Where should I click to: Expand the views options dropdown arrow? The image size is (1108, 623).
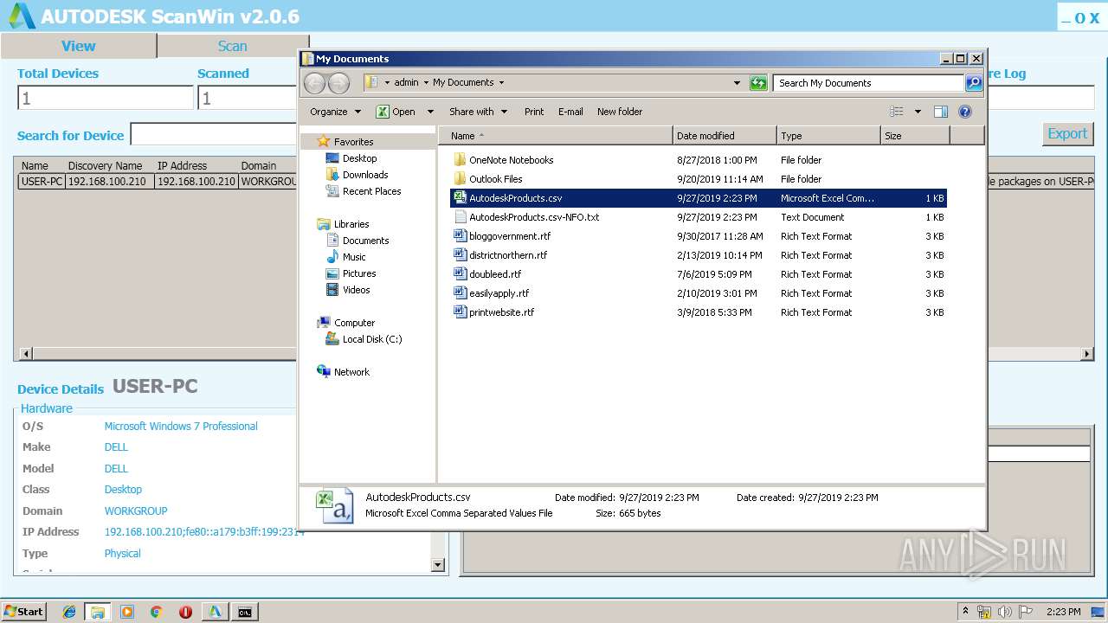916,112
